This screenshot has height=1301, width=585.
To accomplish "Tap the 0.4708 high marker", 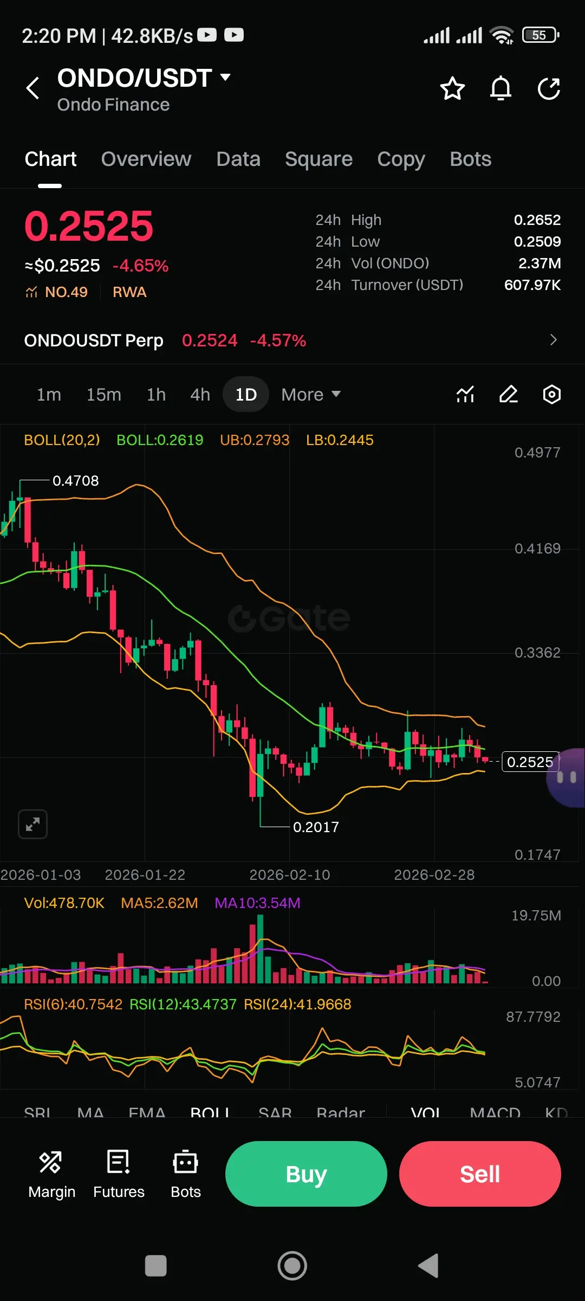I will coord(75,481).
